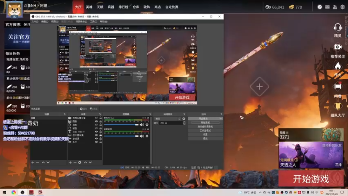Click OBS 工作室模式 studio mode button
The width and height of the screenshot is (348, 196).
coord(205,131)
